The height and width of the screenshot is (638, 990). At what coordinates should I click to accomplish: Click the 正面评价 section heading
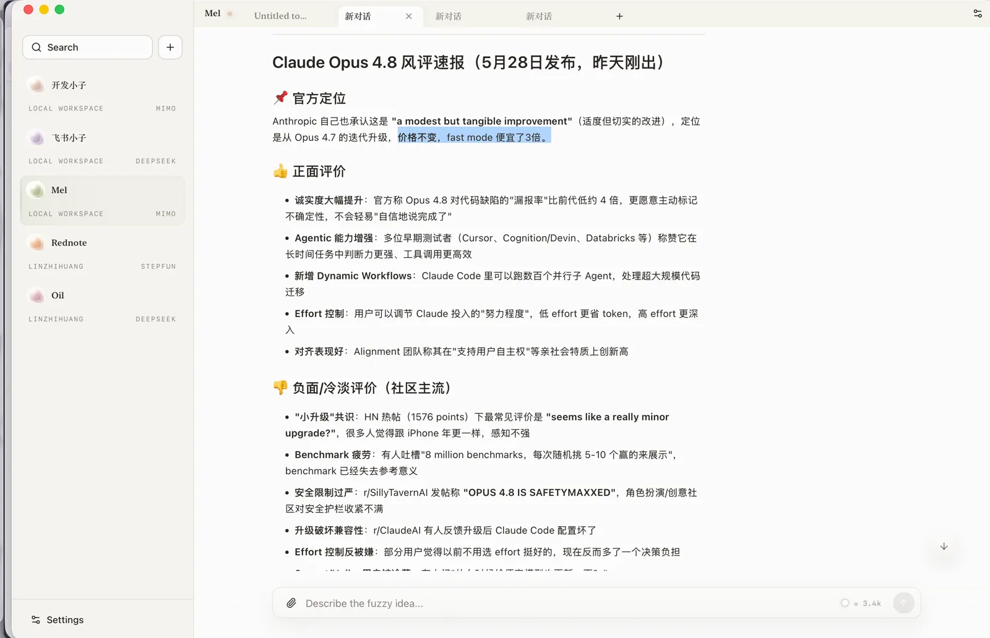(x=319, y=171)
